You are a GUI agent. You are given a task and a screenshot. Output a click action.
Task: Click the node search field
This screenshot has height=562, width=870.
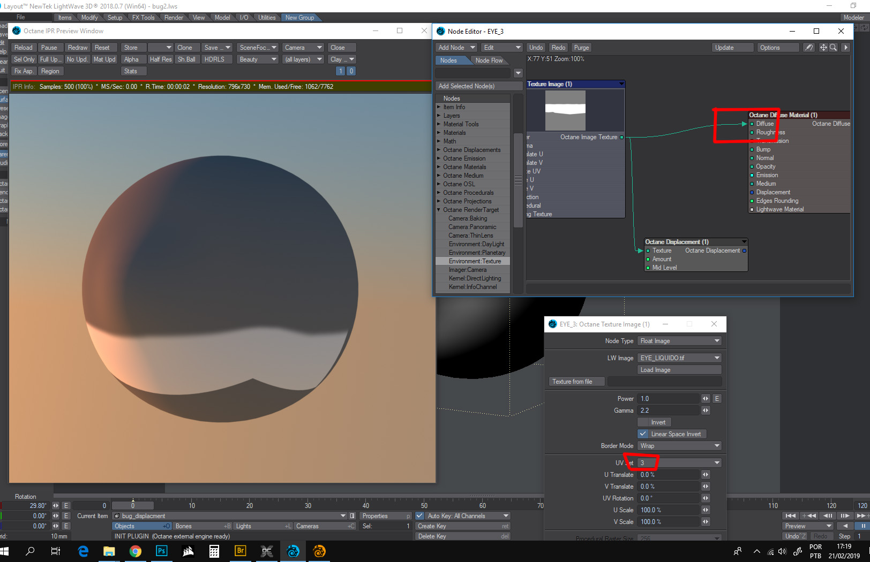tap(474, 72)
